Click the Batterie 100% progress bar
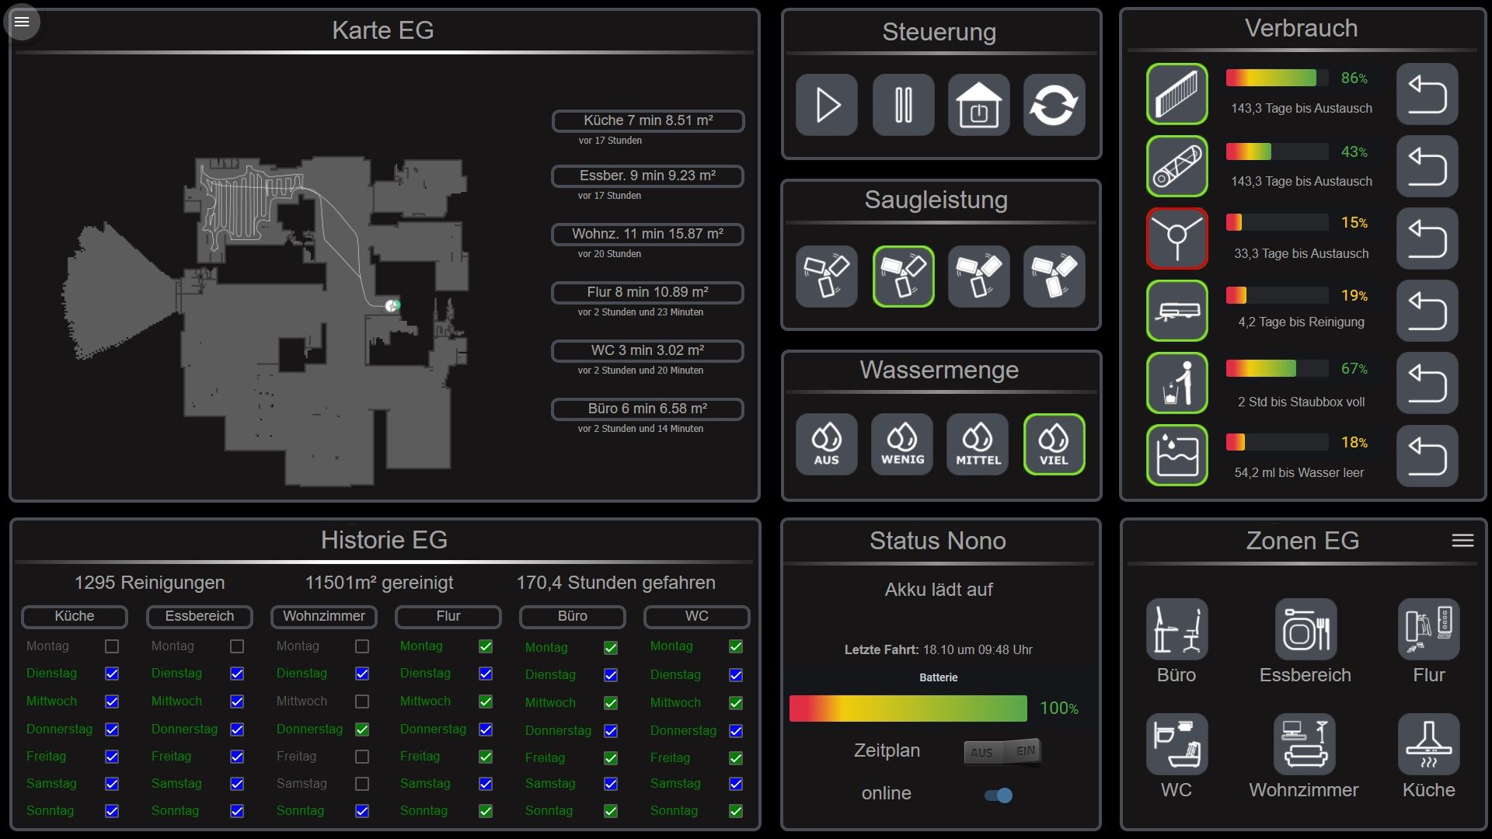 (x=908, y=708)
